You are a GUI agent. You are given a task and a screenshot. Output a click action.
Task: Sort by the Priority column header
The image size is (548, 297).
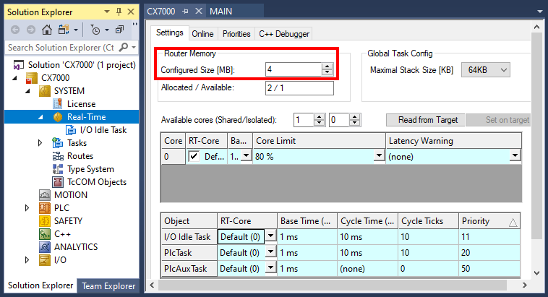click(489, 221)
